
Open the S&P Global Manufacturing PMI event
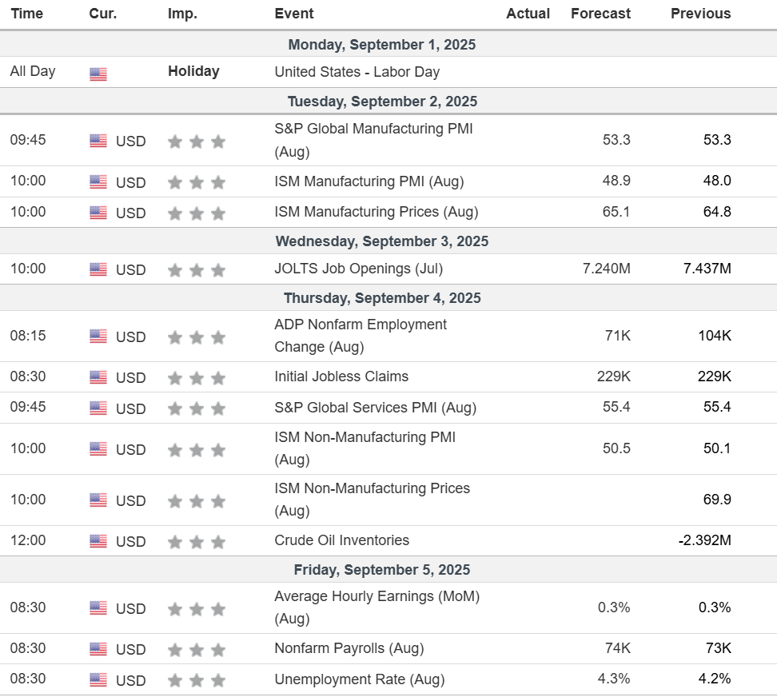pos(373,140)
